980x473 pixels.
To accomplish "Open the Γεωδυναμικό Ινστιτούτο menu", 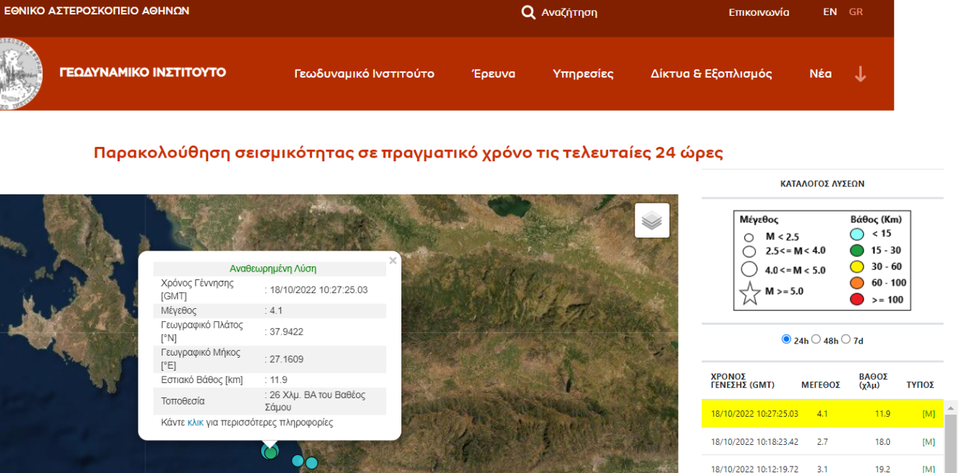I will click(365, 73).
